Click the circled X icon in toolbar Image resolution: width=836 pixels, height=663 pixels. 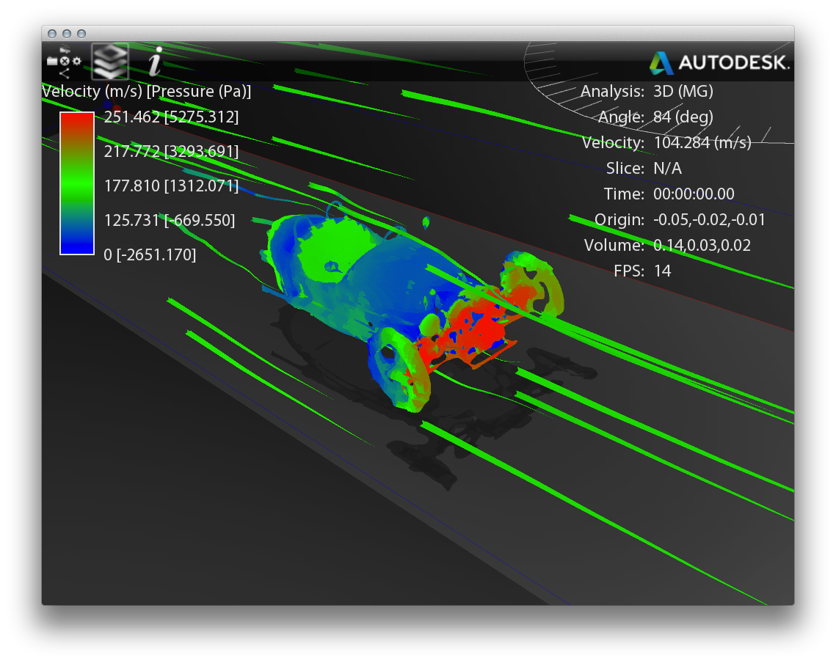65,62
